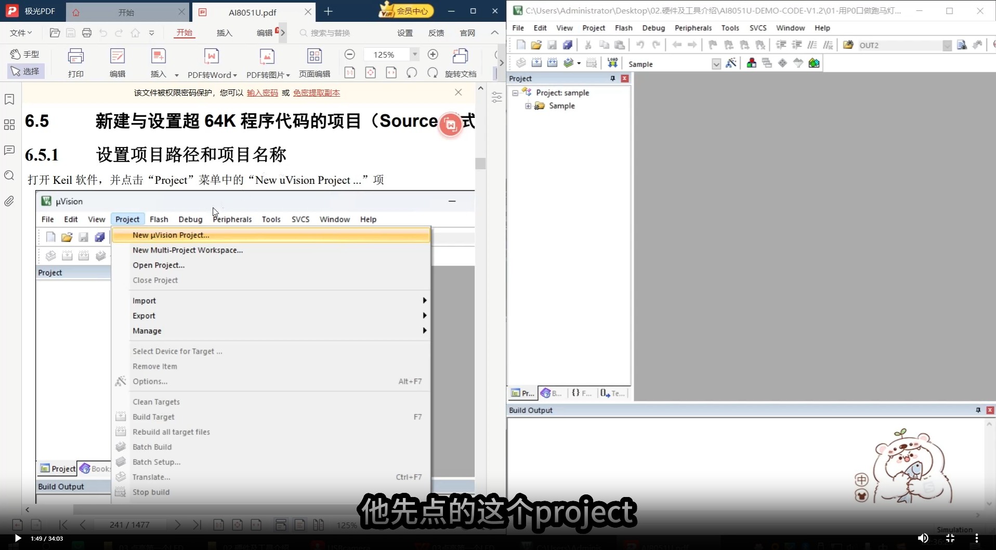Image resolution: width=996 pixels, height=550 pixels.
Task: Zoom out with the minus icon
Action: point(350,55)
